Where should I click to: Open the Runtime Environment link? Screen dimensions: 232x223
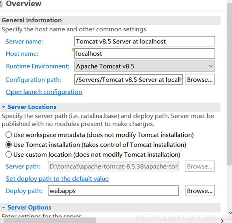[x=38, y=66]
